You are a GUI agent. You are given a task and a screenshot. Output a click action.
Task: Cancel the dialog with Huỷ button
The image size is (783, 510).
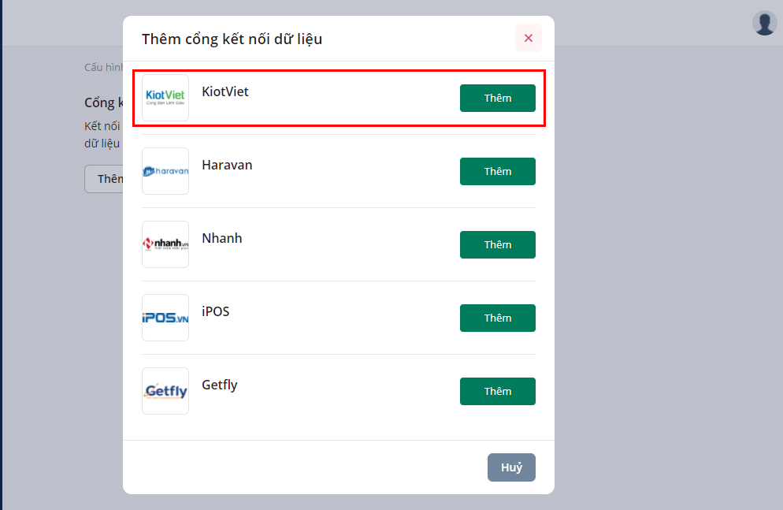pos(511,467)
